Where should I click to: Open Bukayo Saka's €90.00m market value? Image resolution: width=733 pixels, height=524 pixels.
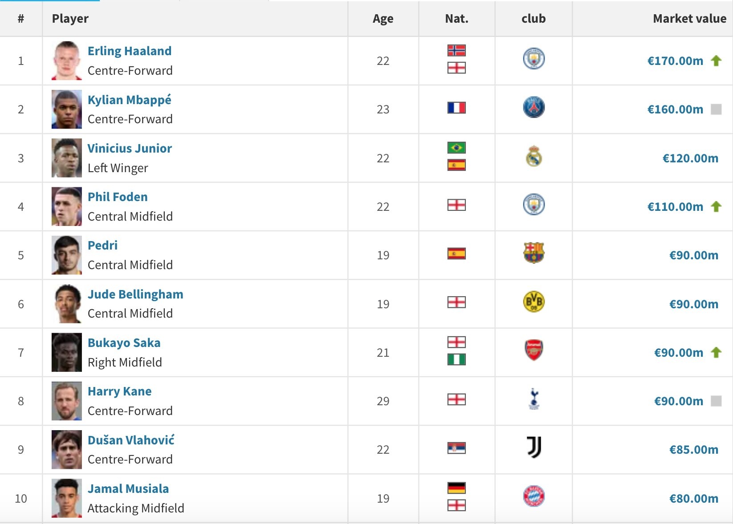pos(679,353)
